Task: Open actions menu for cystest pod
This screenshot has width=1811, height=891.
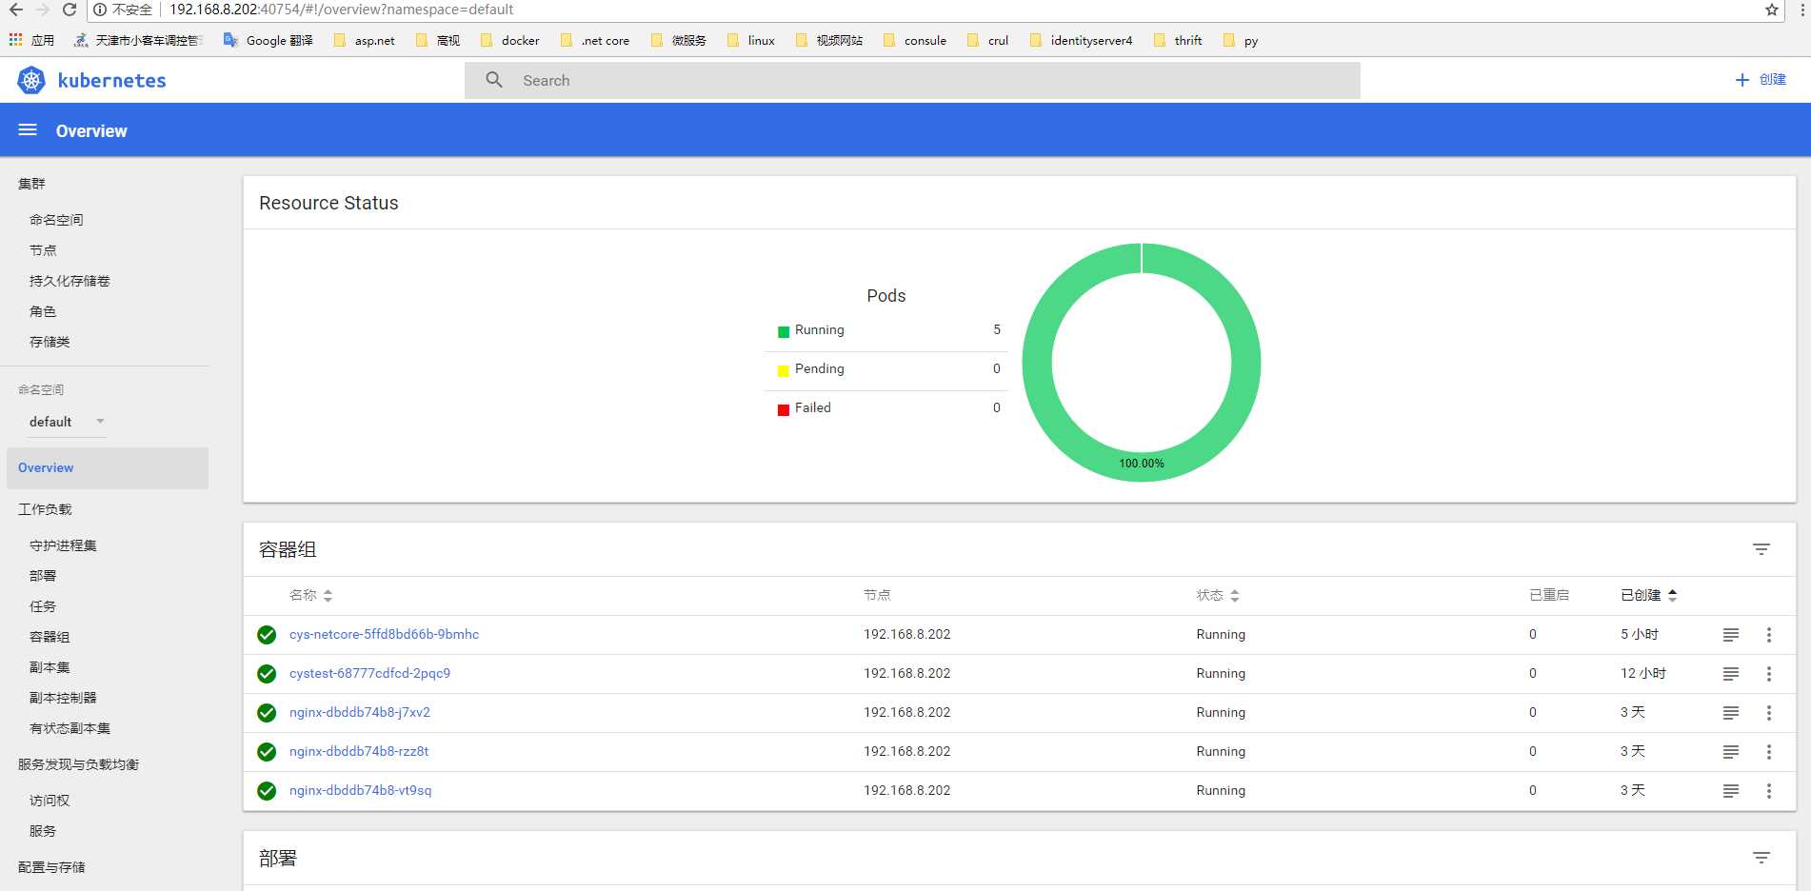Action: [1768, 674]
